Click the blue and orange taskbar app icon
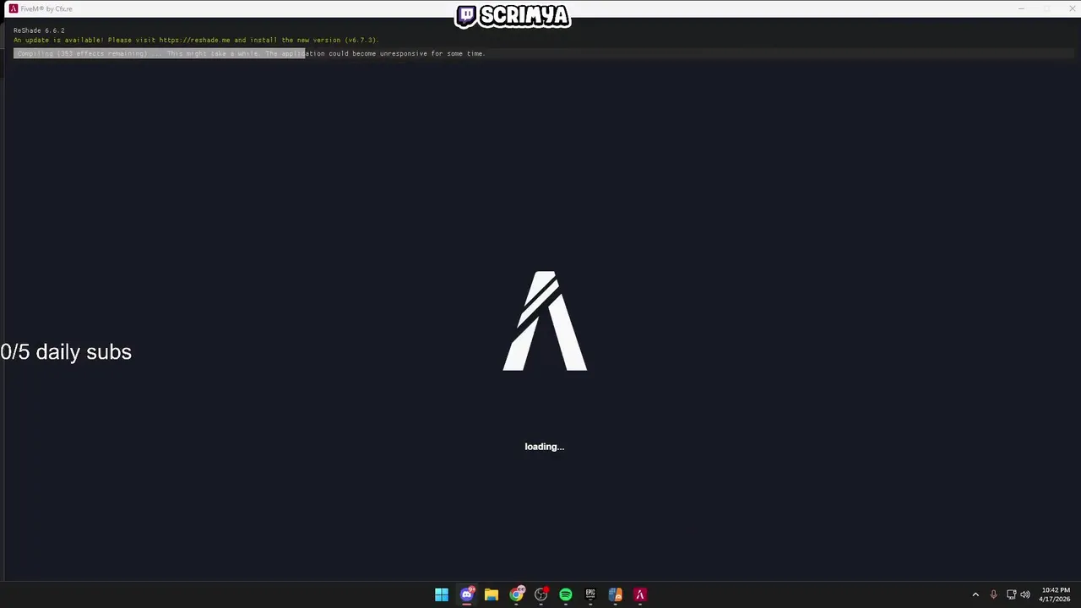Image resolution: width=1081 pixels, height=608 pixels. click(615, 594)
